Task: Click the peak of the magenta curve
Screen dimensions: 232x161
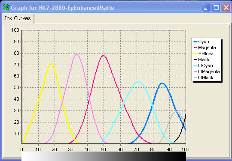Action: point(103,55)
